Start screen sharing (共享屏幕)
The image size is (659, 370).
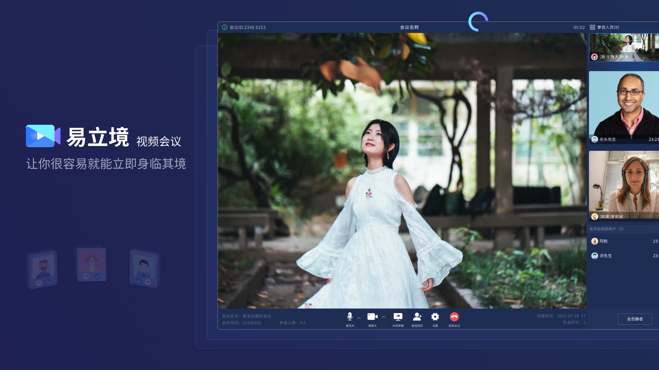click(398, 317)
